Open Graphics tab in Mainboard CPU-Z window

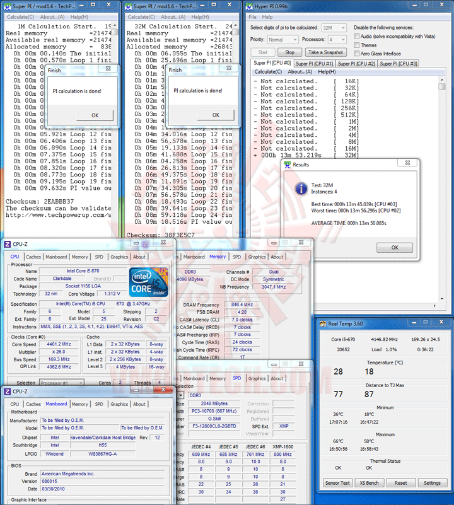119,404
